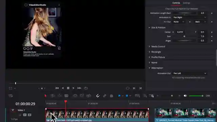Open Timeline view options icon
Screen dimensions: 217x122
11,96
